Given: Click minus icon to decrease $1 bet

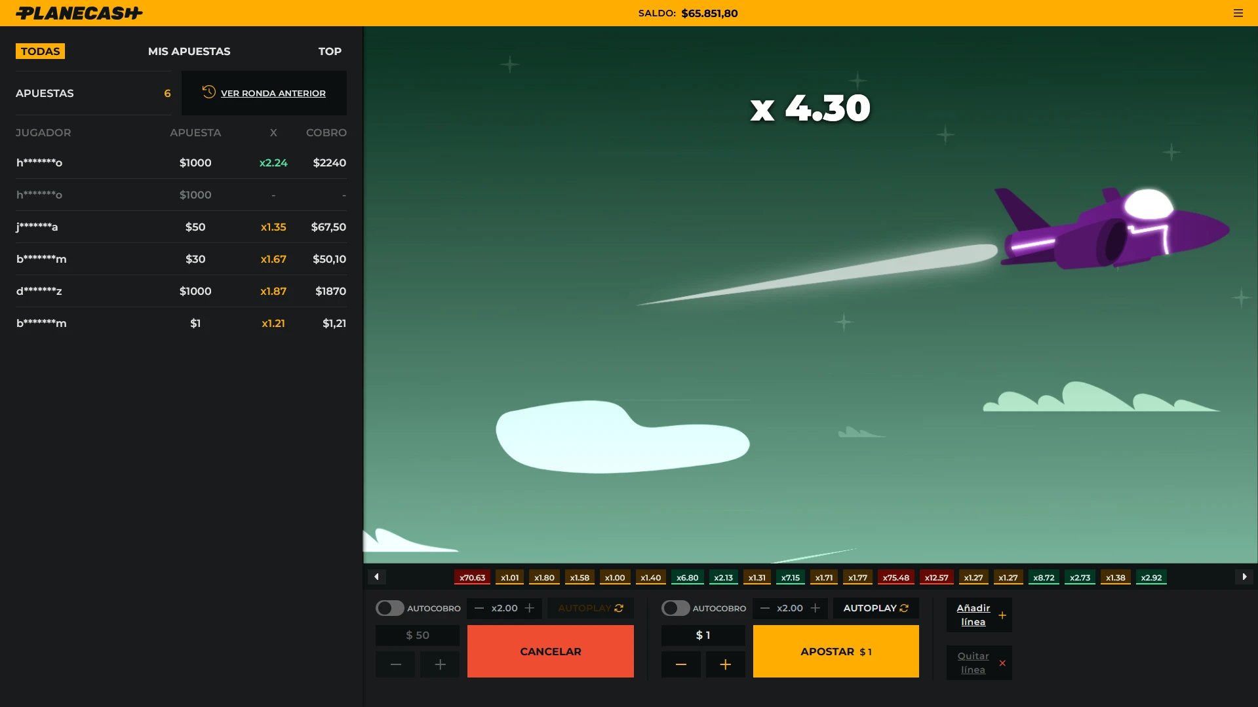Looking at the screenshot, I should tap(680, 664).
